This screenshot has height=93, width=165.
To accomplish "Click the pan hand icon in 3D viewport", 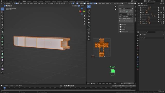I will click(x=84, y=19).
